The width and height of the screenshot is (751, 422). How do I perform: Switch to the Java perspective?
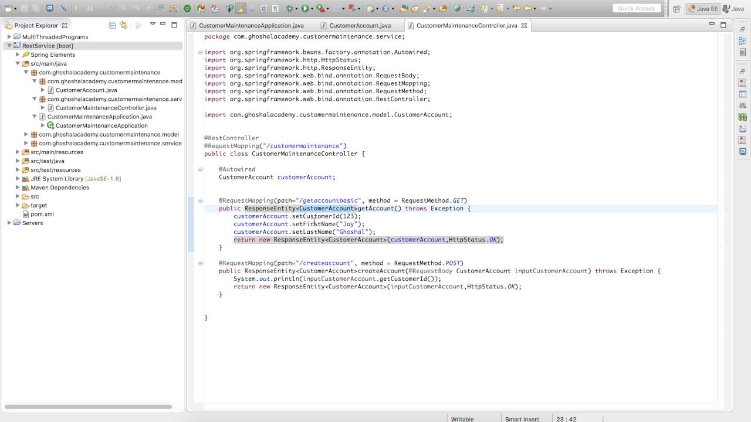coord(734,9)
